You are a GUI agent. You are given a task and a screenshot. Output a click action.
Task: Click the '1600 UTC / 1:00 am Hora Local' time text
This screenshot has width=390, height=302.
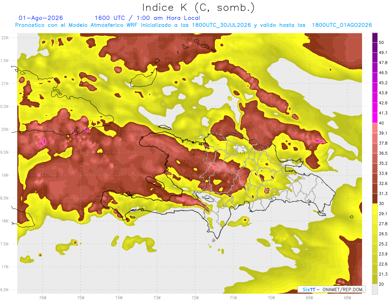click(147, 18)
